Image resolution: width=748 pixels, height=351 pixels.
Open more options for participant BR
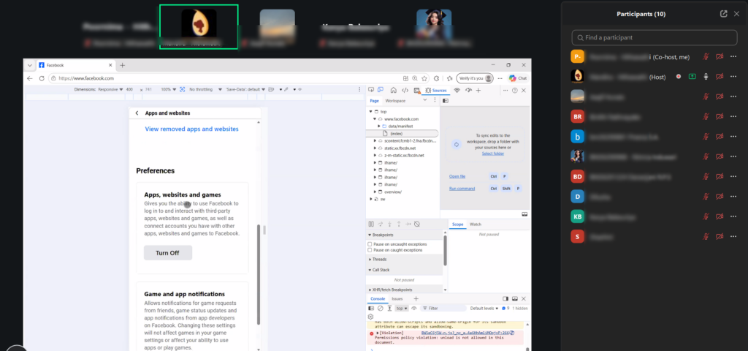[x=733, y=116]
